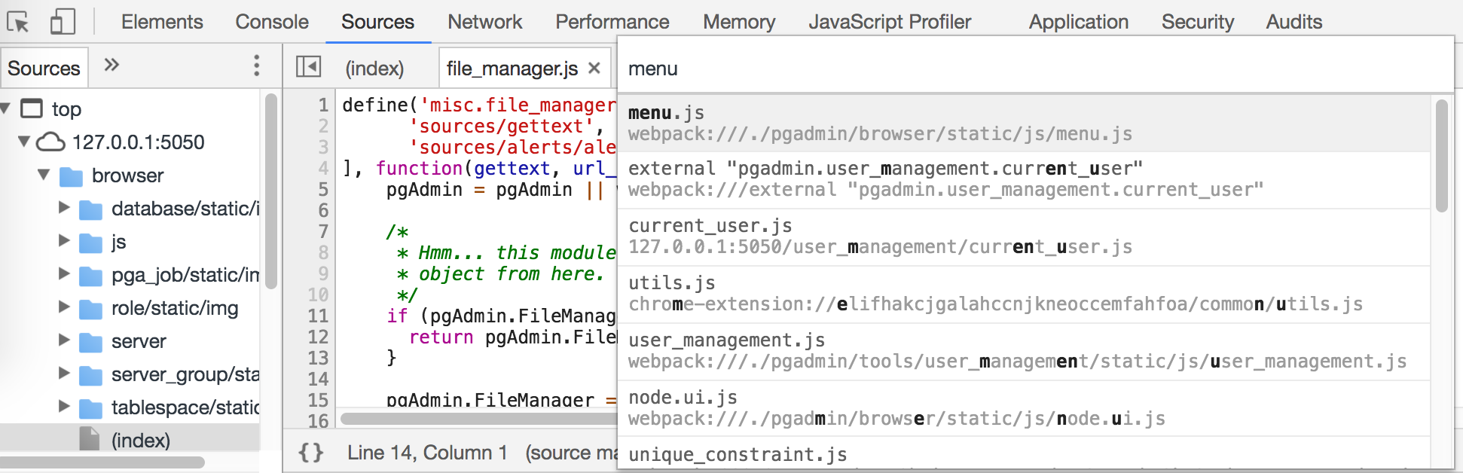The height and width of the screenshot is (473, 1463).
Task: Open the Console tab
Action: [x=271, y=22]
